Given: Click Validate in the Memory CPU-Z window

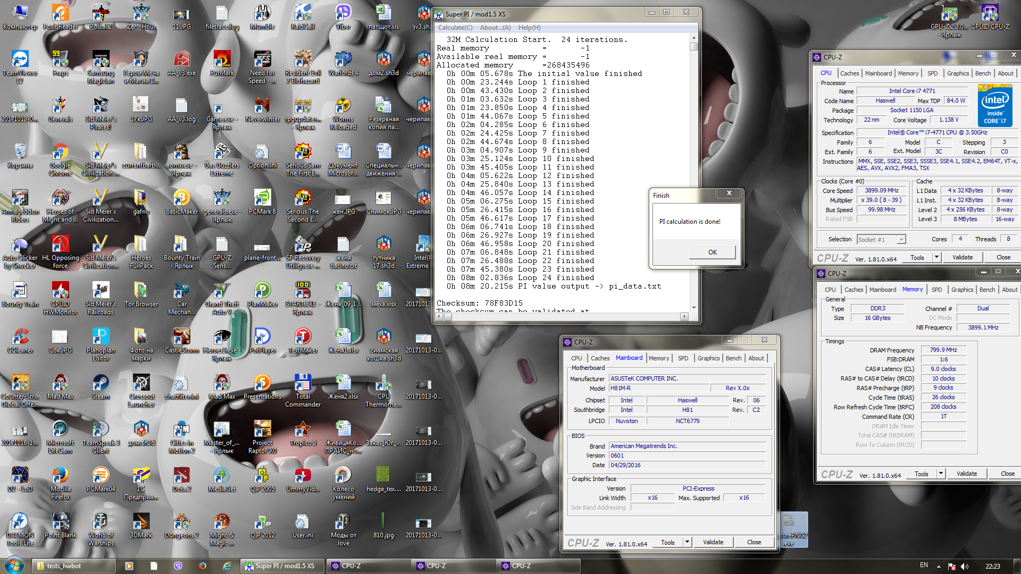Looking at the screenshot, I should pyautogui.click(x=966, y=474).
